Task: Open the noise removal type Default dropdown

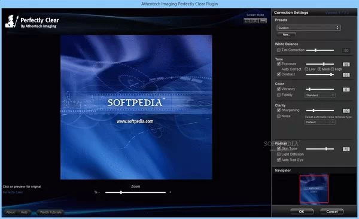Action: (x=320, y=122)
